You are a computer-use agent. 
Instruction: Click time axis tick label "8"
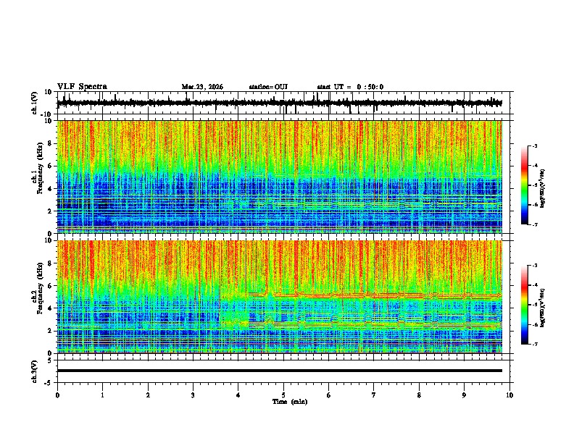[419, 395]
